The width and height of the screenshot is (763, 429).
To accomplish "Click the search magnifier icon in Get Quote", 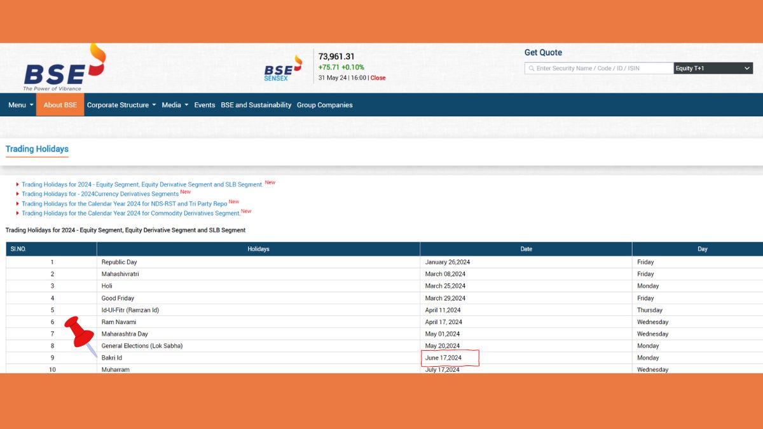I will point(530,69).
